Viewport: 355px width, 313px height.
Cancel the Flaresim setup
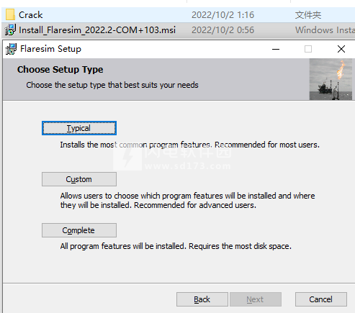(x=321, y=299)
